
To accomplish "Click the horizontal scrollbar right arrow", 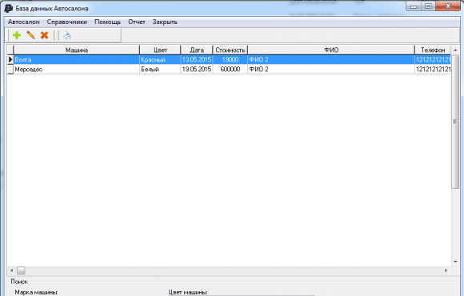I will 446,270.
